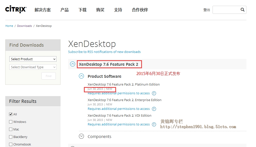The image size is (256, 147).
Task: Open the 解决方案 menu
Action: pyautogui.click(x=43, y=10)
